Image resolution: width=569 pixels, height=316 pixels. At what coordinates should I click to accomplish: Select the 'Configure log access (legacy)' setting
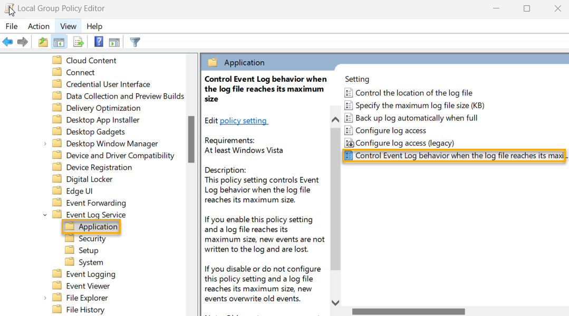click(404, 143)
